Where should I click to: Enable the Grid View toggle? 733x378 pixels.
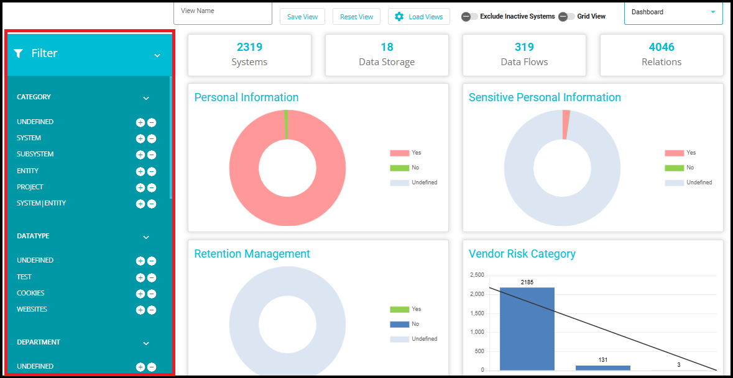point(566,17)
